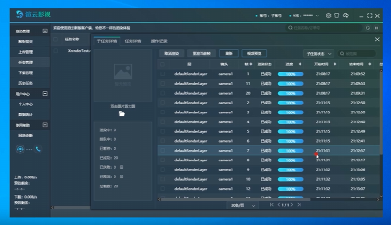
Task: Click the ellipsis between headset and phone
Action: 29,150
